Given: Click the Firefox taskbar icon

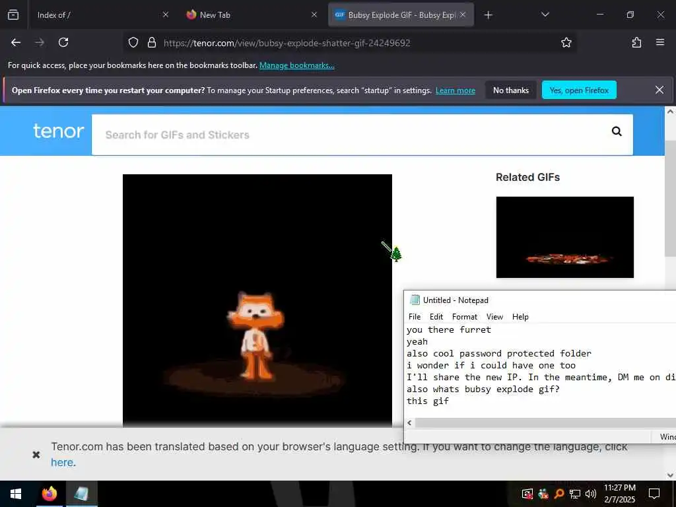Looking at the screenshot, I should (49, 494).
